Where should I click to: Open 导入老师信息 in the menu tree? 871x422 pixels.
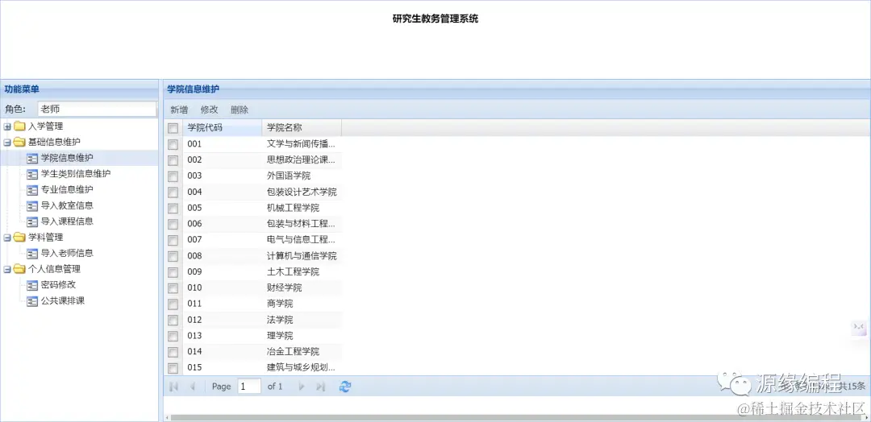tap(67, 254)
